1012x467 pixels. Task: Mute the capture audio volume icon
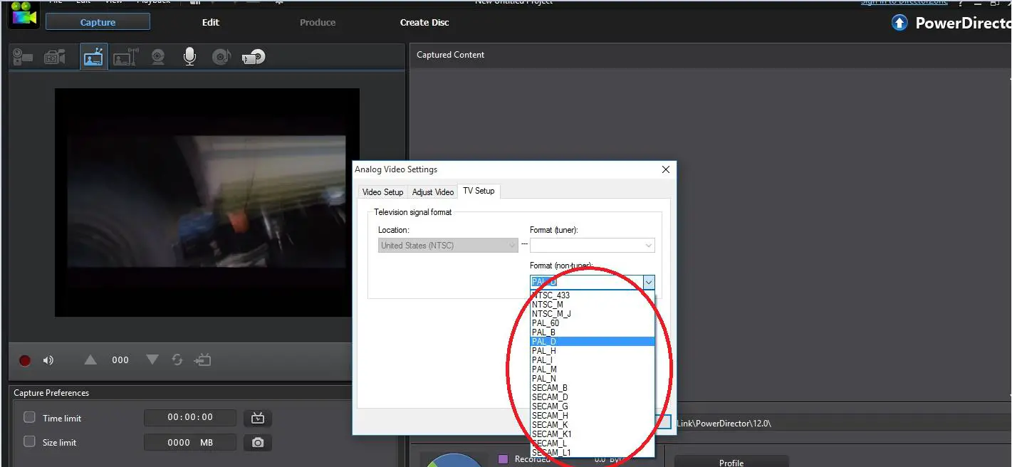48,360
